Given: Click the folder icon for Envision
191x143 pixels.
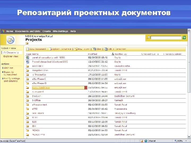Looking at the screenshot, I should 27,96.
